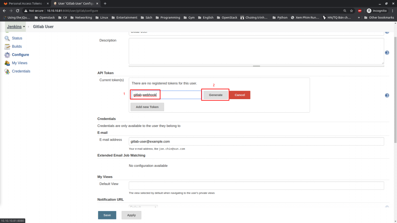The height and width of the screenshot is (223, 397).
Task: Click the Not secure warning icon
Action: 26,10
